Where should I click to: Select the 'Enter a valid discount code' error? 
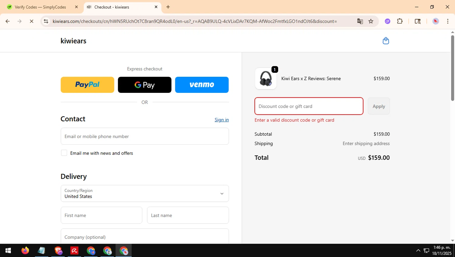[294, 120]
